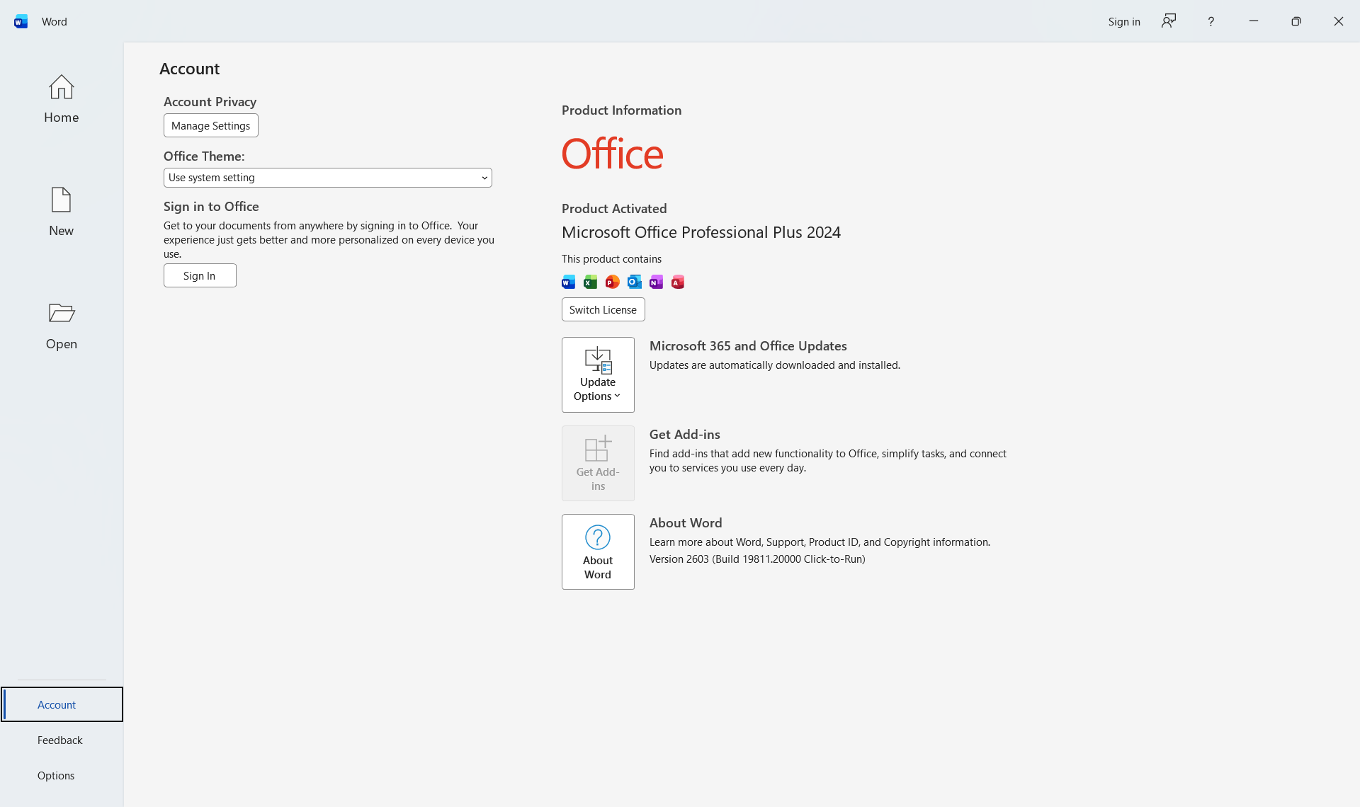This screenshot has width=1360, height=807.
Task: Click the Help question mark icon
Action: (1211, 21)
